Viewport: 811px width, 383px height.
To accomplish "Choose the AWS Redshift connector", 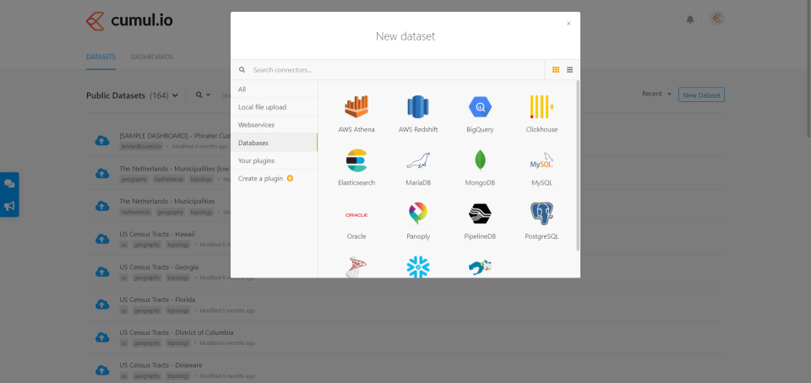I will click(418, 114).
